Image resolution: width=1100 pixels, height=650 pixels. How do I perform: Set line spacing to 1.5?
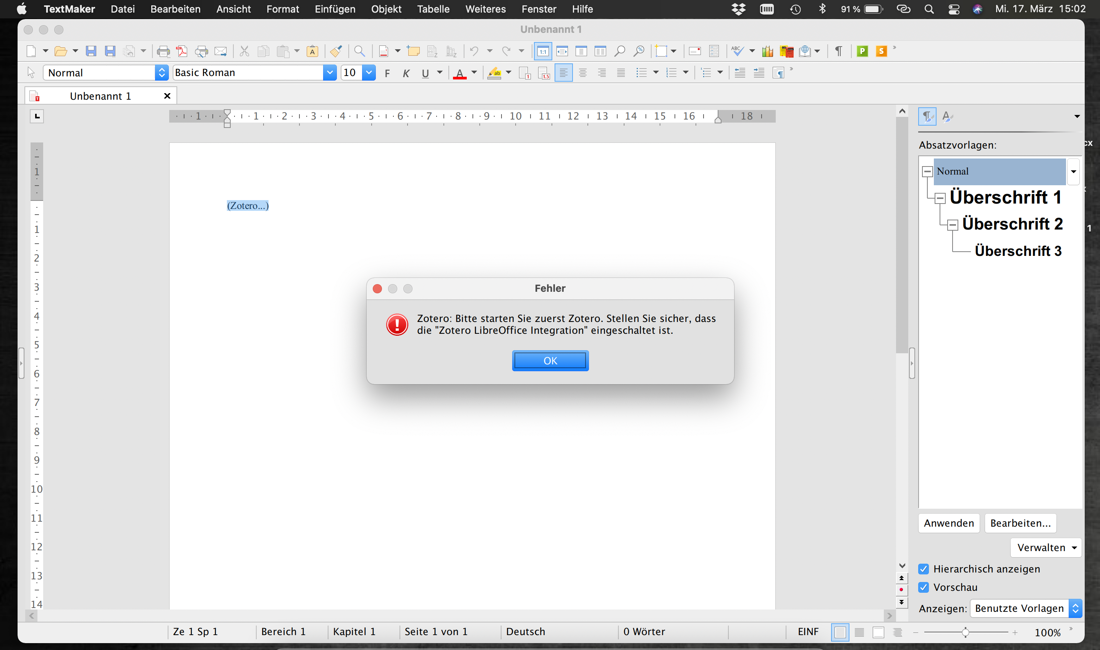(544, 73)
